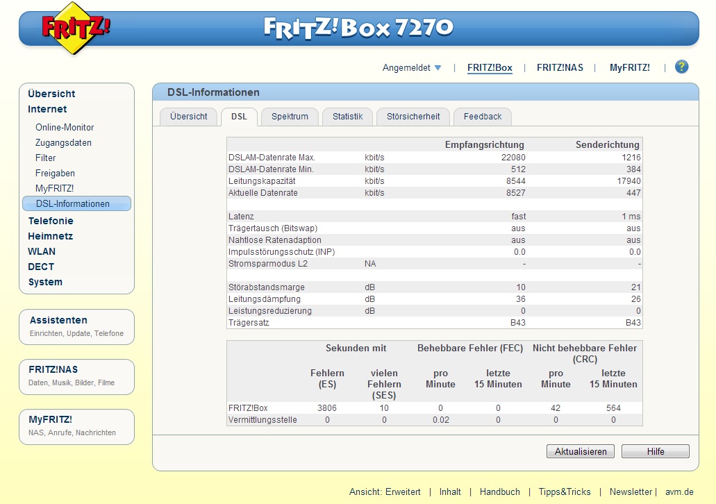
Task: Switch to the Übersicht tab
Action: point(189,117)
